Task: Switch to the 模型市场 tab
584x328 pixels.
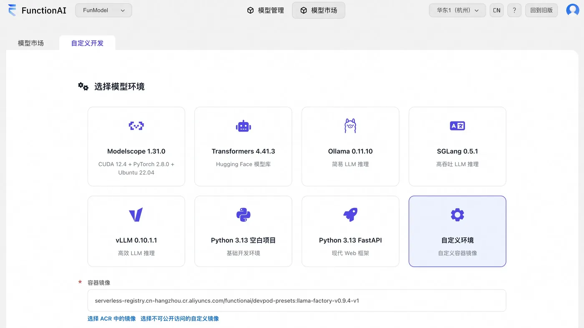Action: coord(31,43)
